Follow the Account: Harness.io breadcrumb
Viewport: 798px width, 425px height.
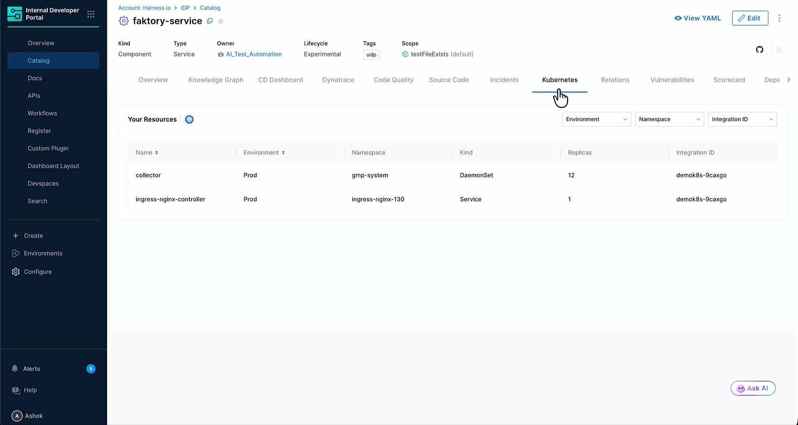144,8
